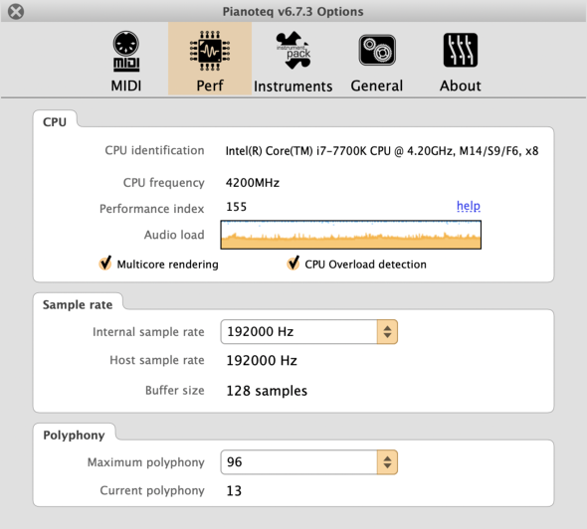Click the Audio load graph
The height and width of the screenshot is (529, 587).
pyautogui.click(x=351, y=235)
